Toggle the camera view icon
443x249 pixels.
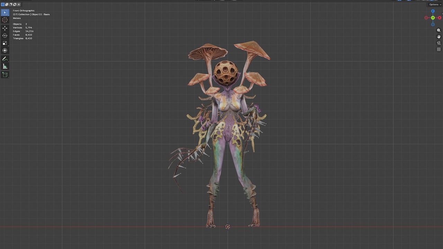click(x=439, y=43)
